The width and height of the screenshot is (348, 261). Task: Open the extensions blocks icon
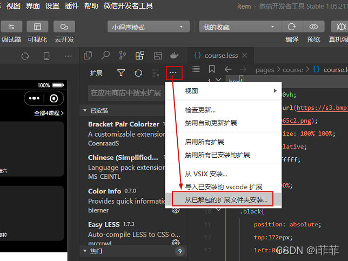coord(140,56)
